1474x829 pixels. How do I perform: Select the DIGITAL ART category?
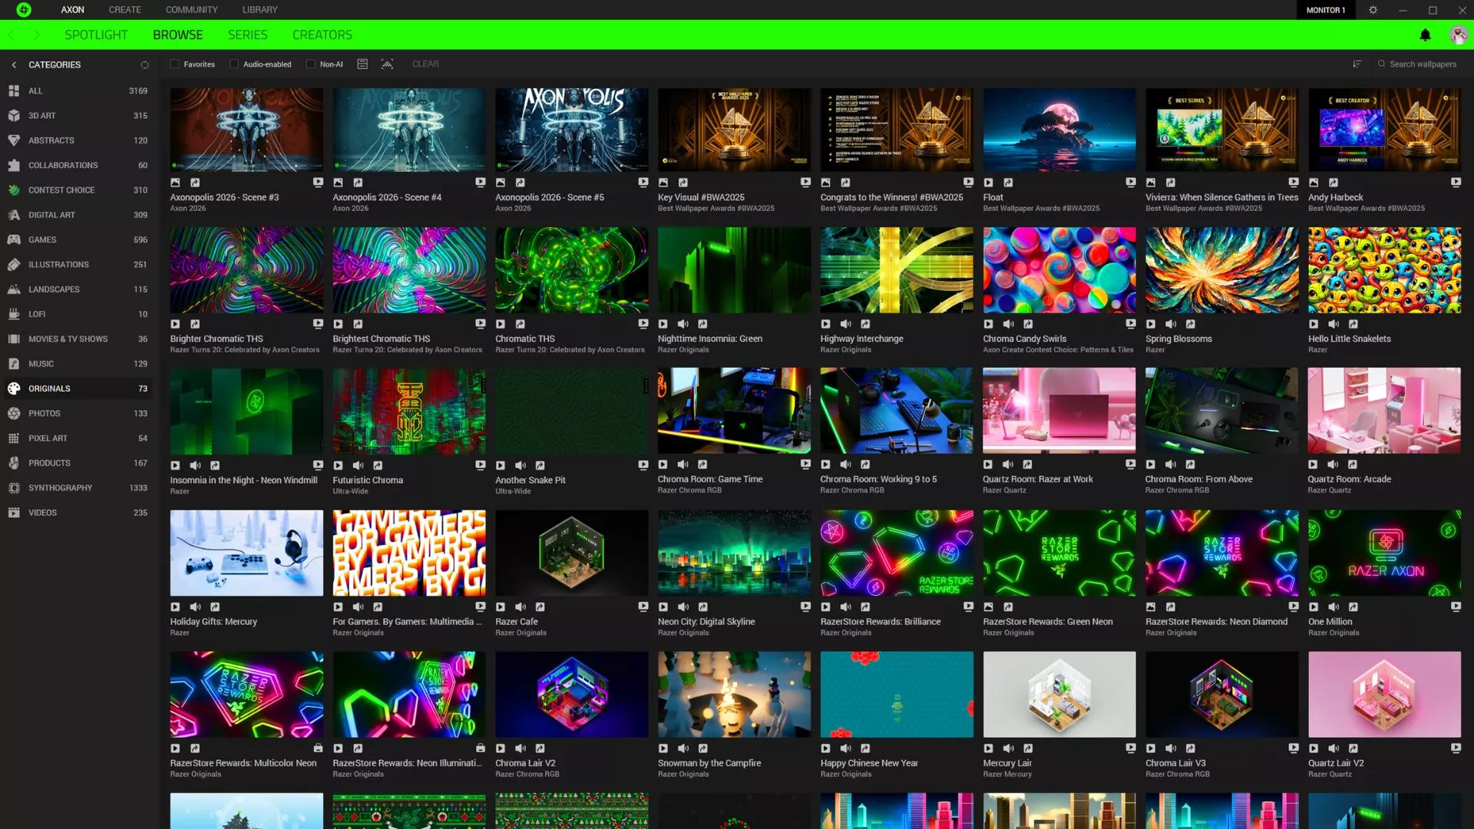[77, 215]
